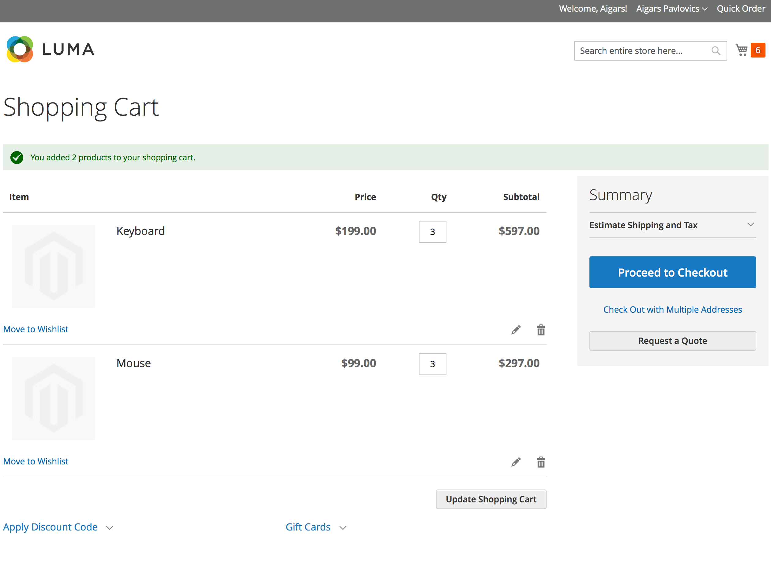
Task: Click the Keyboard product thumbnail
Action: point(54,266)
